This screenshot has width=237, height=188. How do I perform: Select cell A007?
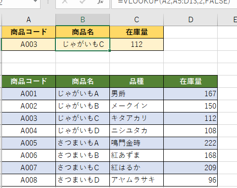coord(29,168)
